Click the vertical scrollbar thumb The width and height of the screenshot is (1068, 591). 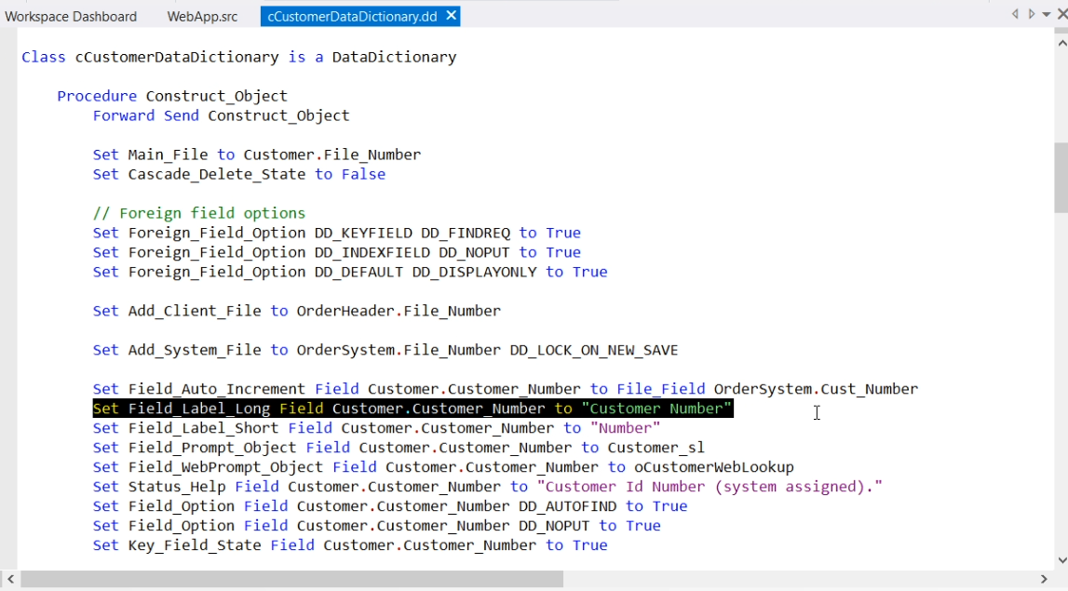tap(1061, 177)
